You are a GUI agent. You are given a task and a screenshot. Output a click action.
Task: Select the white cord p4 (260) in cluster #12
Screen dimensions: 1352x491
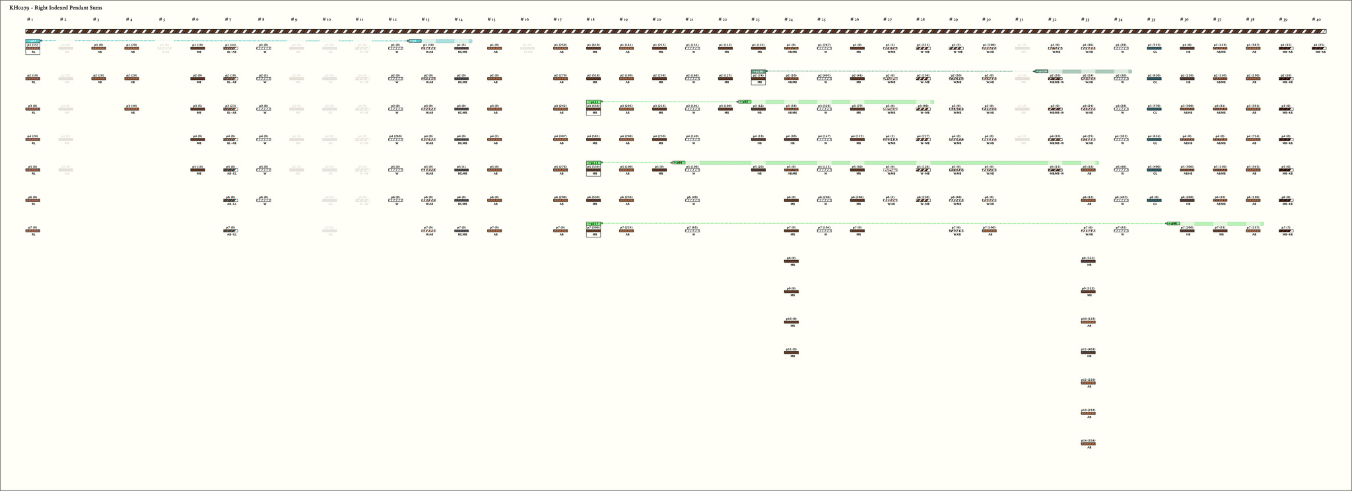coord(395,139)
